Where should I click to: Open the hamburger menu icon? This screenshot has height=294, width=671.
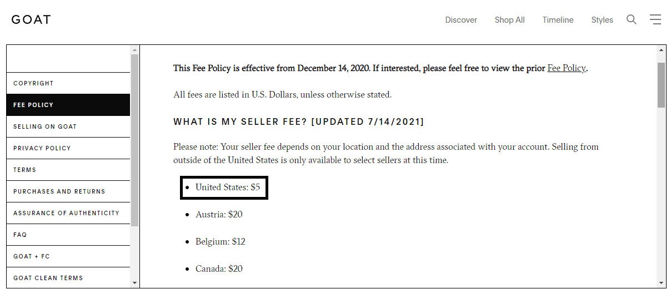655,19
